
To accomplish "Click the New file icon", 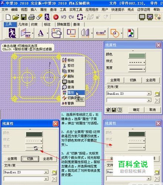I will click(8, 17).
